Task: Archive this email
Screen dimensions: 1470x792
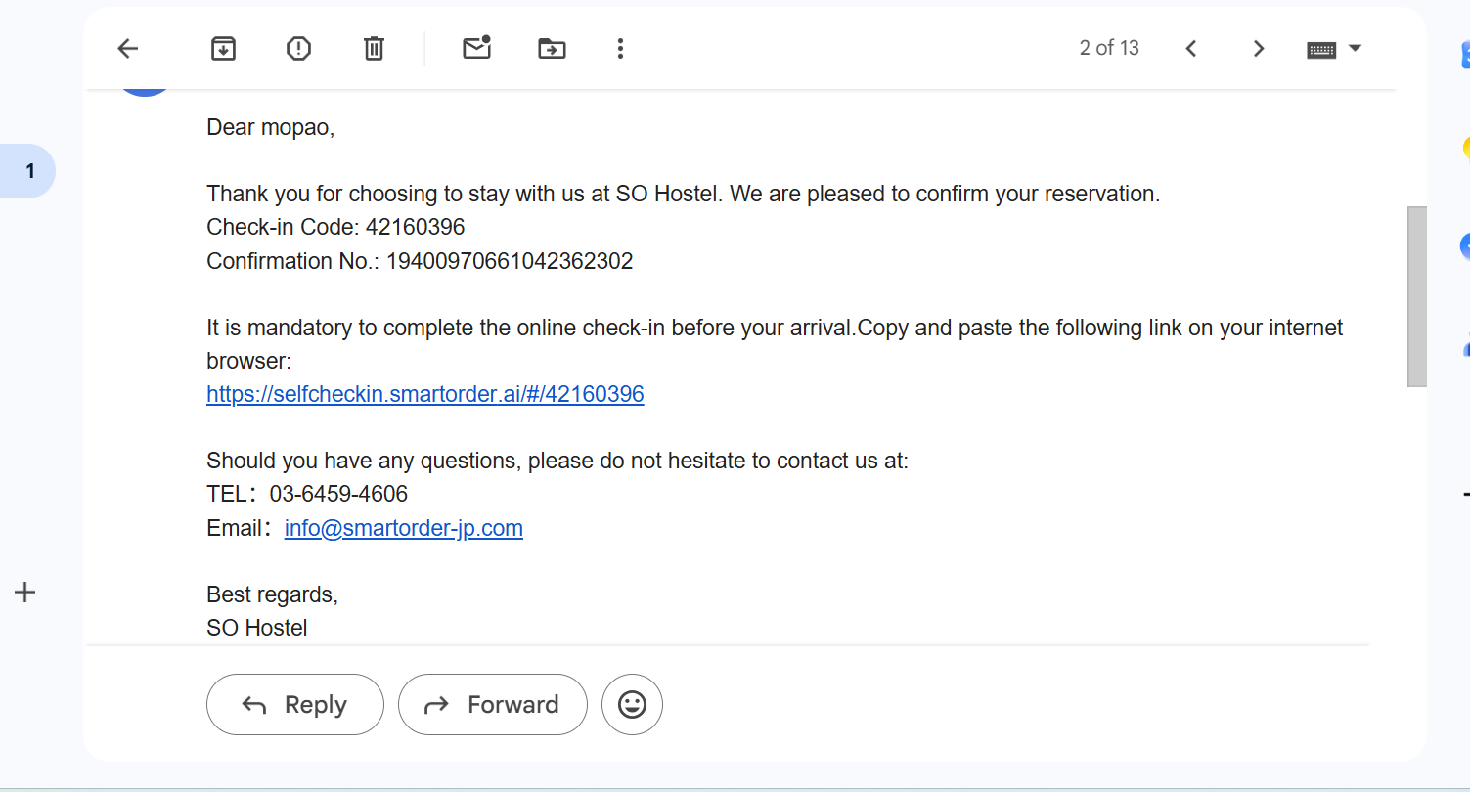Action: 224,48
